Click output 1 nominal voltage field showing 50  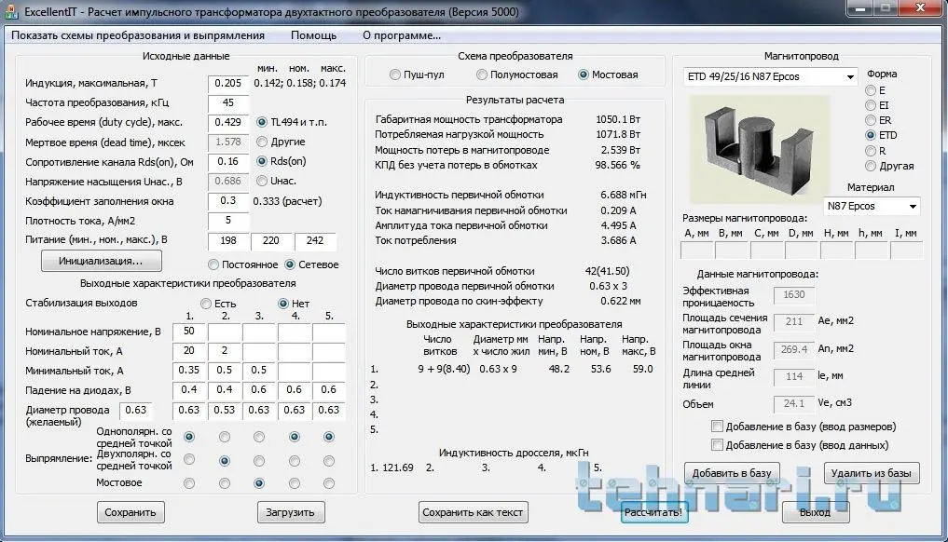188,332
